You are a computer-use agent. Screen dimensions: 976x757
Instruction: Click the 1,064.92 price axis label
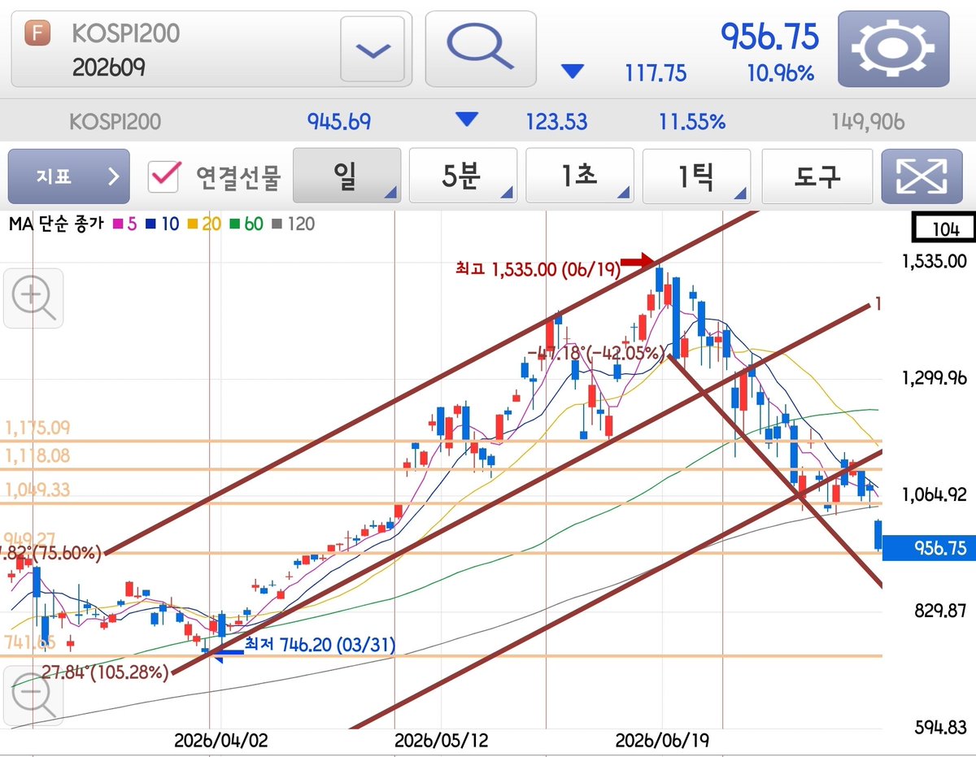[934, 494]
